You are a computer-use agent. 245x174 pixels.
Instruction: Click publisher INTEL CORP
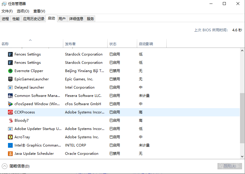point(75,145)
